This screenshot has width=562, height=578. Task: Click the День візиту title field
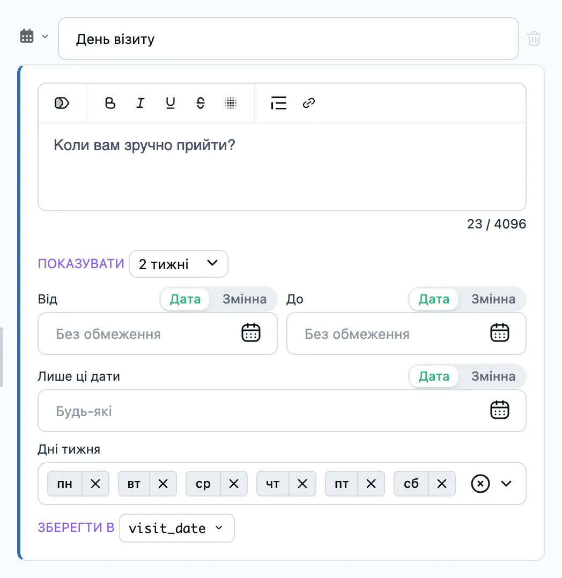click(289, 39)
